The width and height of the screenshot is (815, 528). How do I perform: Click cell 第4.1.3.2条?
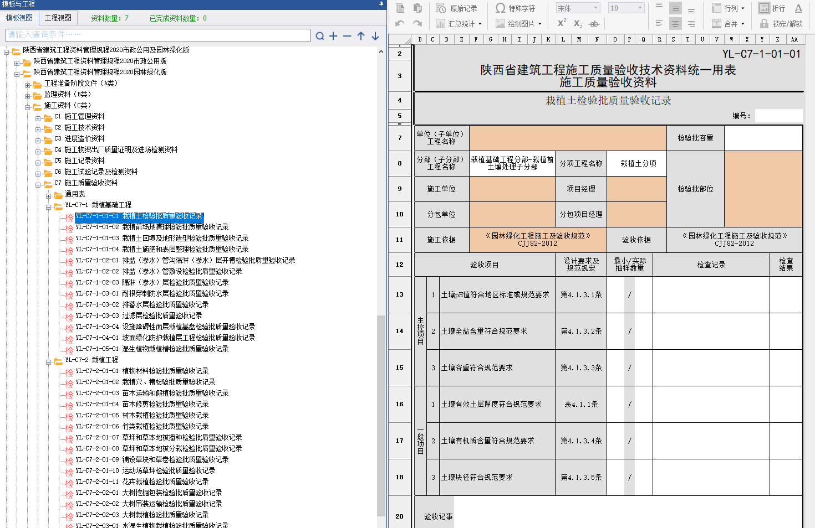(x=581, y=331)
